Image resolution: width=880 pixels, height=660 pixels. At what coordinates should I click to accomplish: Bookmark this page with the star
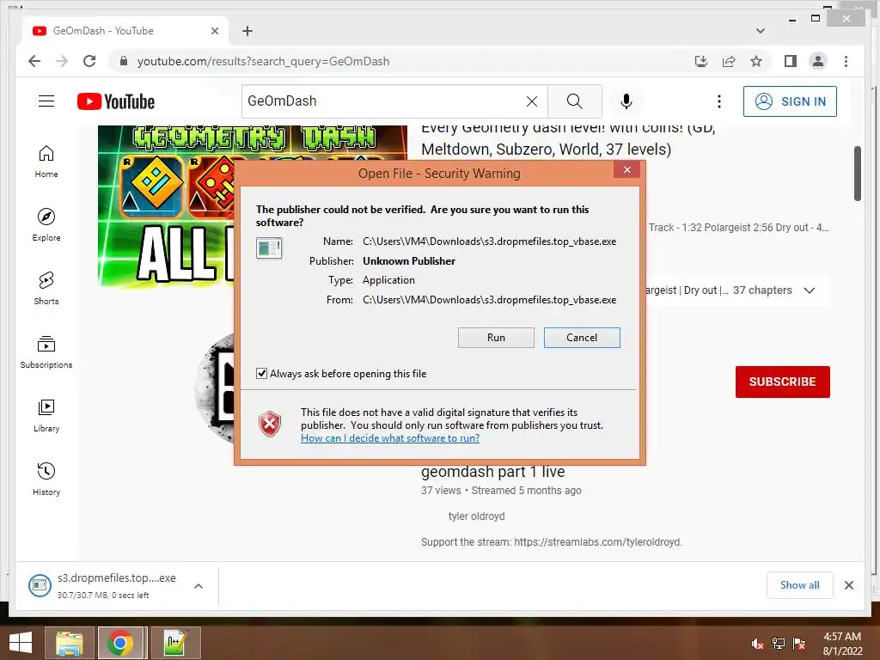pyautogui.click(x=756, y=61)
